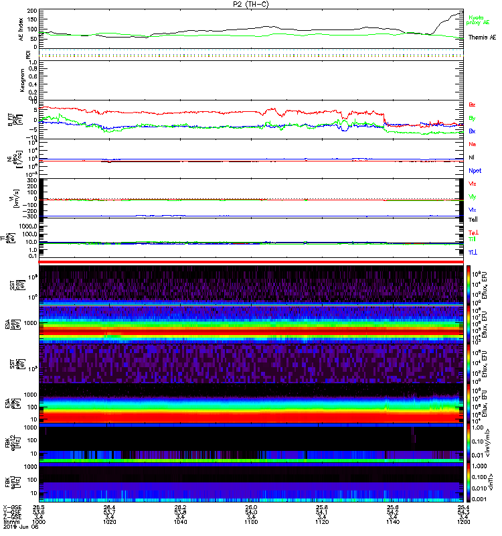Image resolution: width=502 pixels, height=536 pixels.
Task: Select the black Ni legend label
Action: pos(471,157)
